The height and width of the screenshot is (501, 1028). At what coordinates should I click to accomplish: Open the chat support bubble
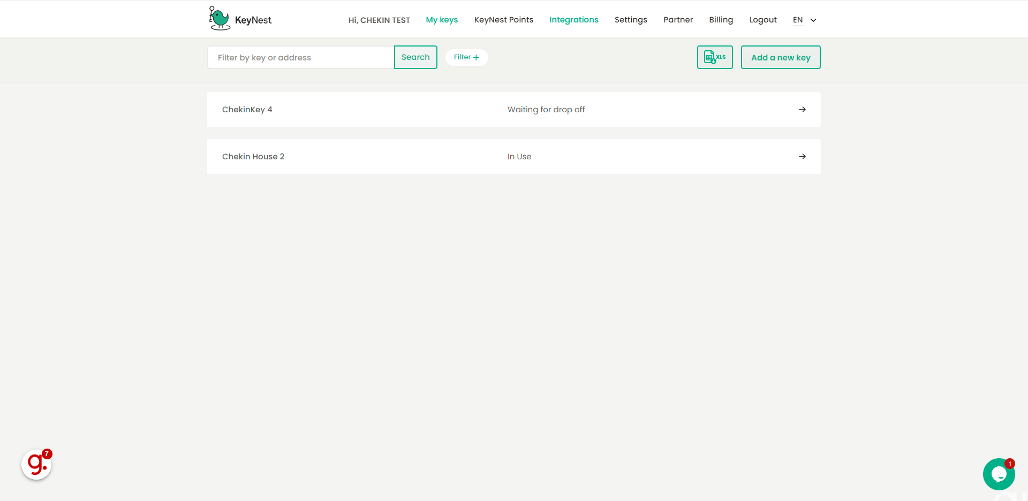999,474
